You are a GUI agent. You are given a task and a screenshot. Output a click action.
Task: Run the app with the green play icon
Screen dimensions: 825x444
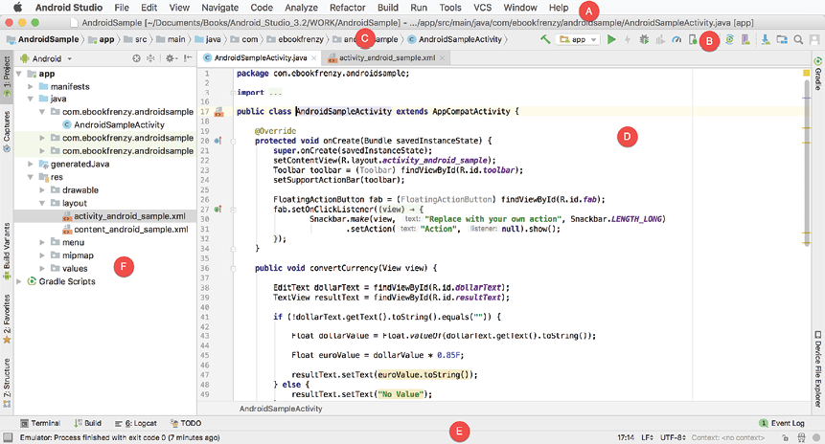(611, 39)
